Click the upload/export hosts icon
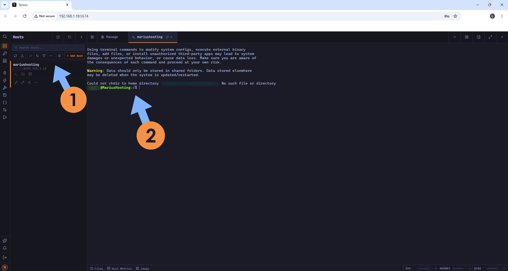Viewport: 508px width, 271px height. coord(22,56)
